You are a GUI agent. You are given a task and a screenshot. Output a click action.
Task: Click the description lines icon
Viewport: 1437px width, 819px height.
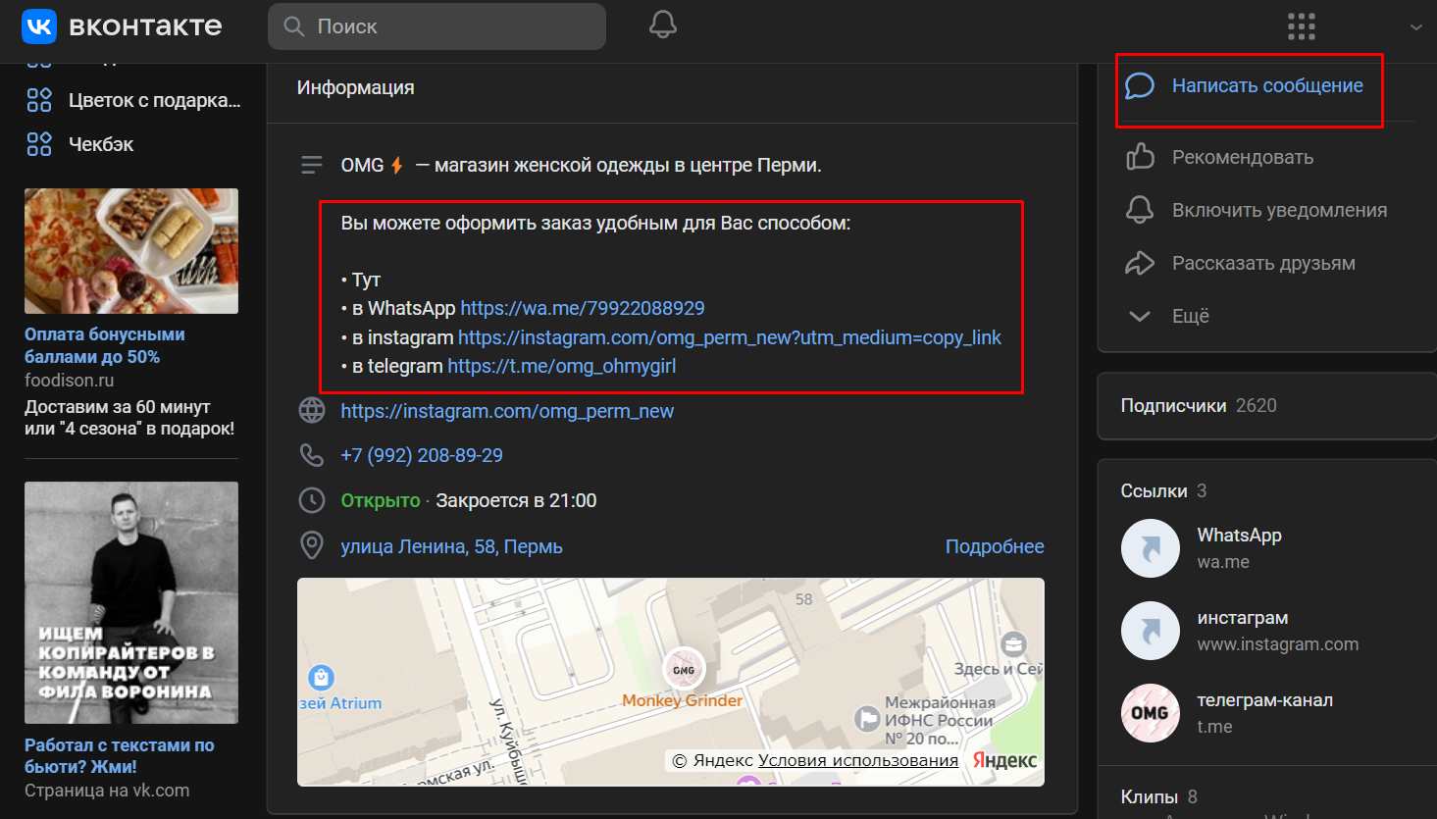[x=312, y=165]
